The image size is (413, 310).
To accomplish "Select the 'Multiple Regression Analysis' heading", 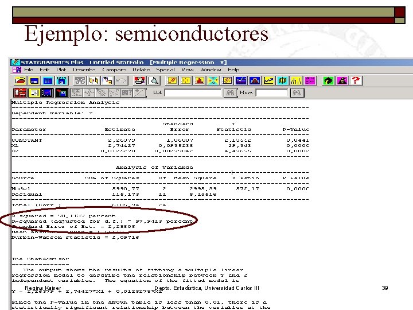I will coord(65,103).
